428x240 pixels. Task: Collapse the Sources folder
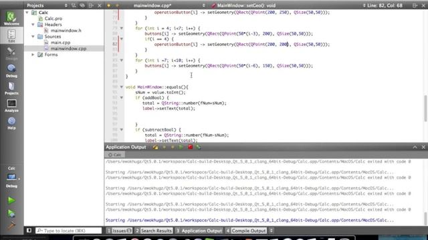33,37
